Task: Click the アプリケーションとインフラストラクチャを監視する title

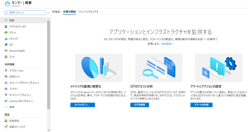Action: point(160,32)
